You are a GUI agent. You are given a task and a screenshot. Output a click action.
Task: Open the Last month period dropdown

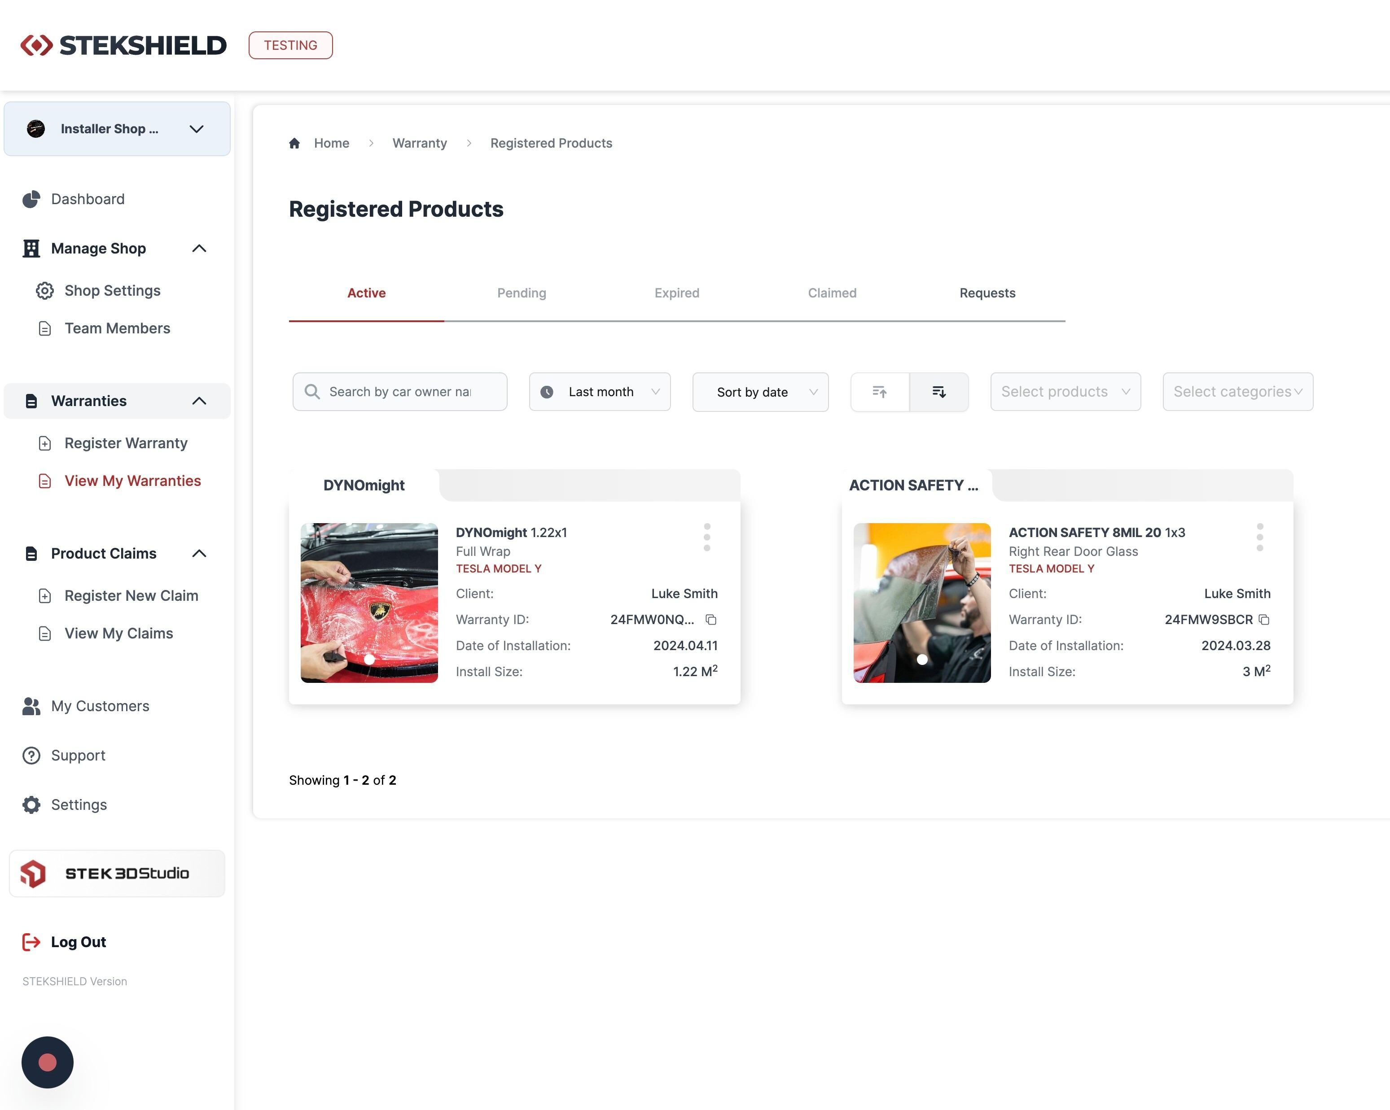(600, 392)
